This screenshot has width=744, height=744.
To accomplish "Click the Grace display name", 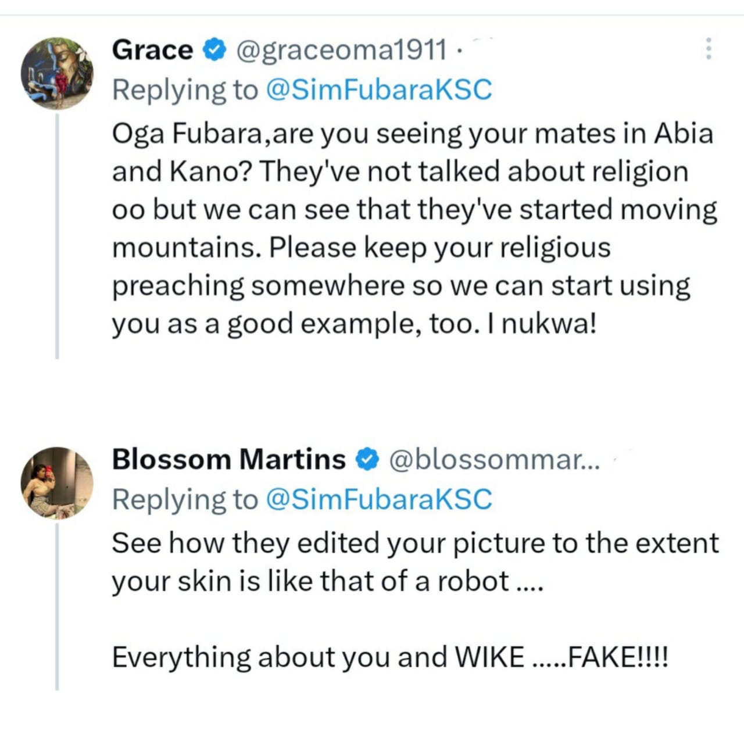I will (152, 50).
